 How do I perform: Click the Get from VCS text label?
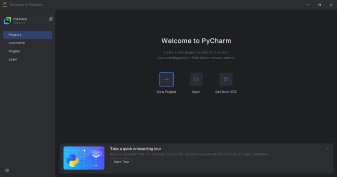[x=226, y=92]
